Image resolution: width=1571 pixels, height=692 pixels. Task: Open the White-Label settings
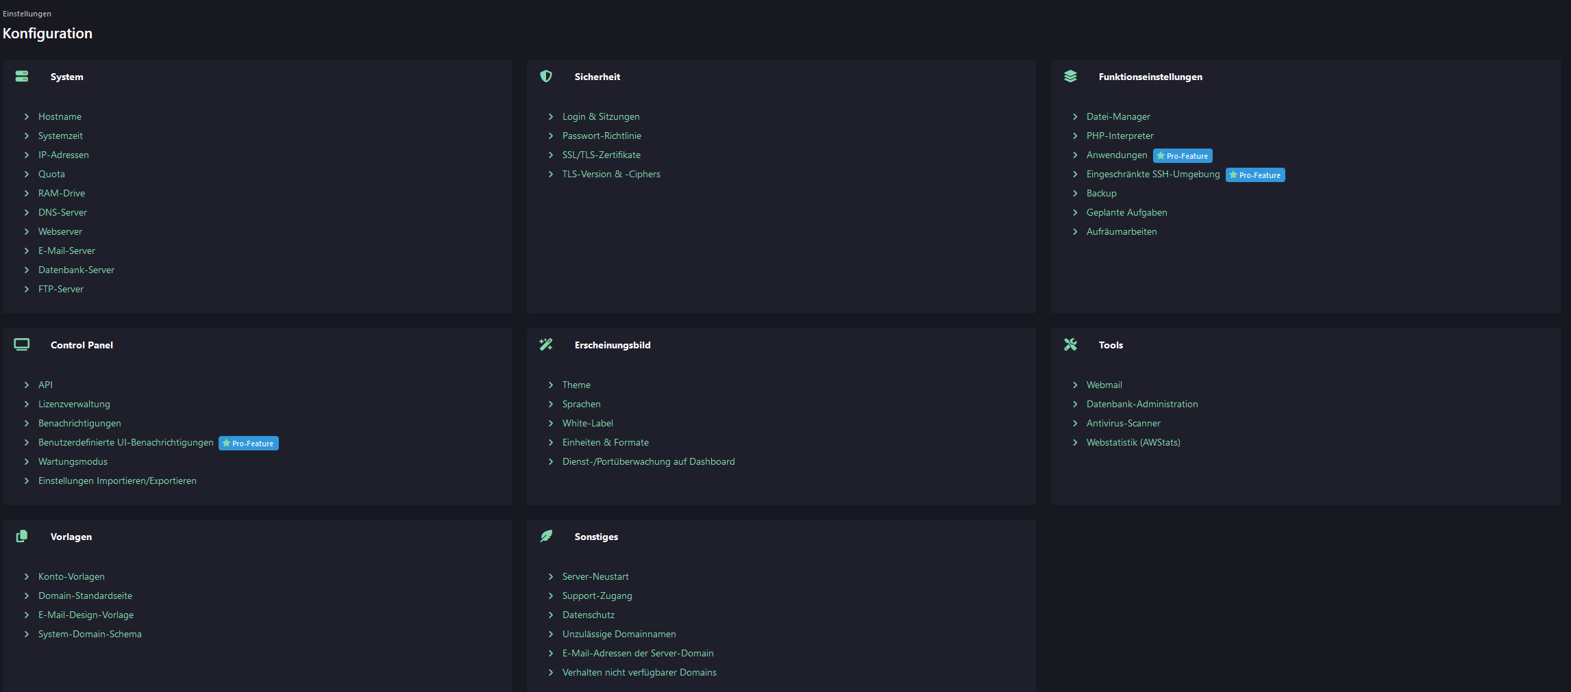[587, 424]
